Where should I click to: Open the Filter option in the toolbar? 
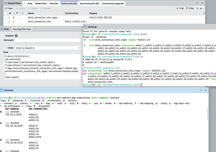tap(190, 8)
